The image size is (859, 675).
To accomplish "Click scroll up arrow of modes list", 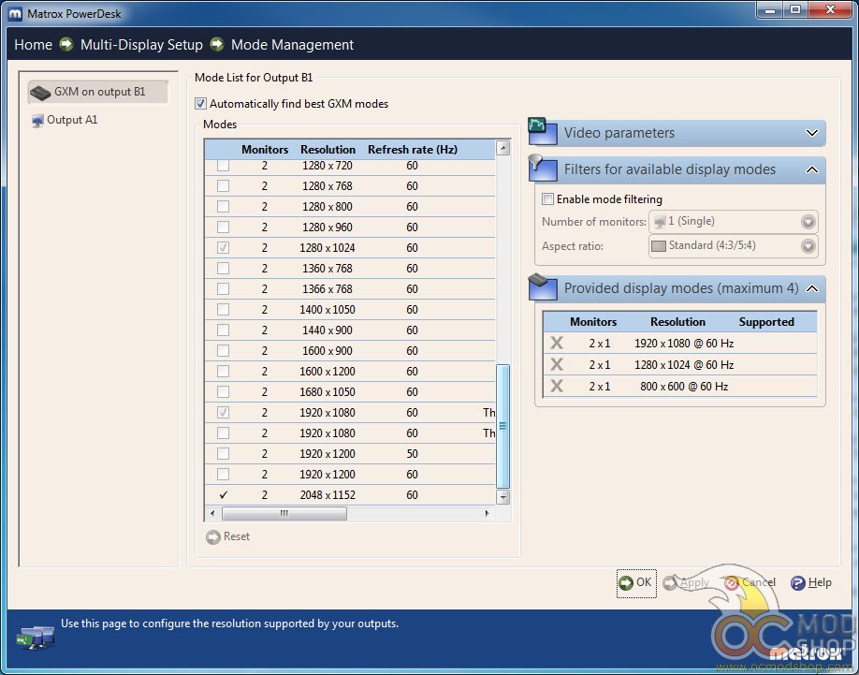I will (x=502, y=148).
